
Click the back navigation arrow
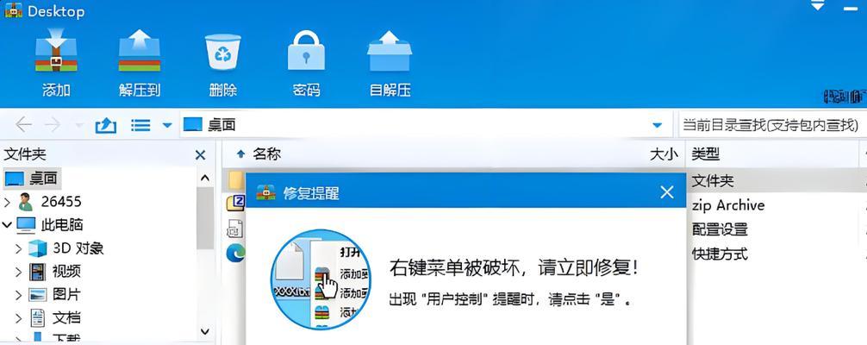pyautogui.click(x=23, y=125)
